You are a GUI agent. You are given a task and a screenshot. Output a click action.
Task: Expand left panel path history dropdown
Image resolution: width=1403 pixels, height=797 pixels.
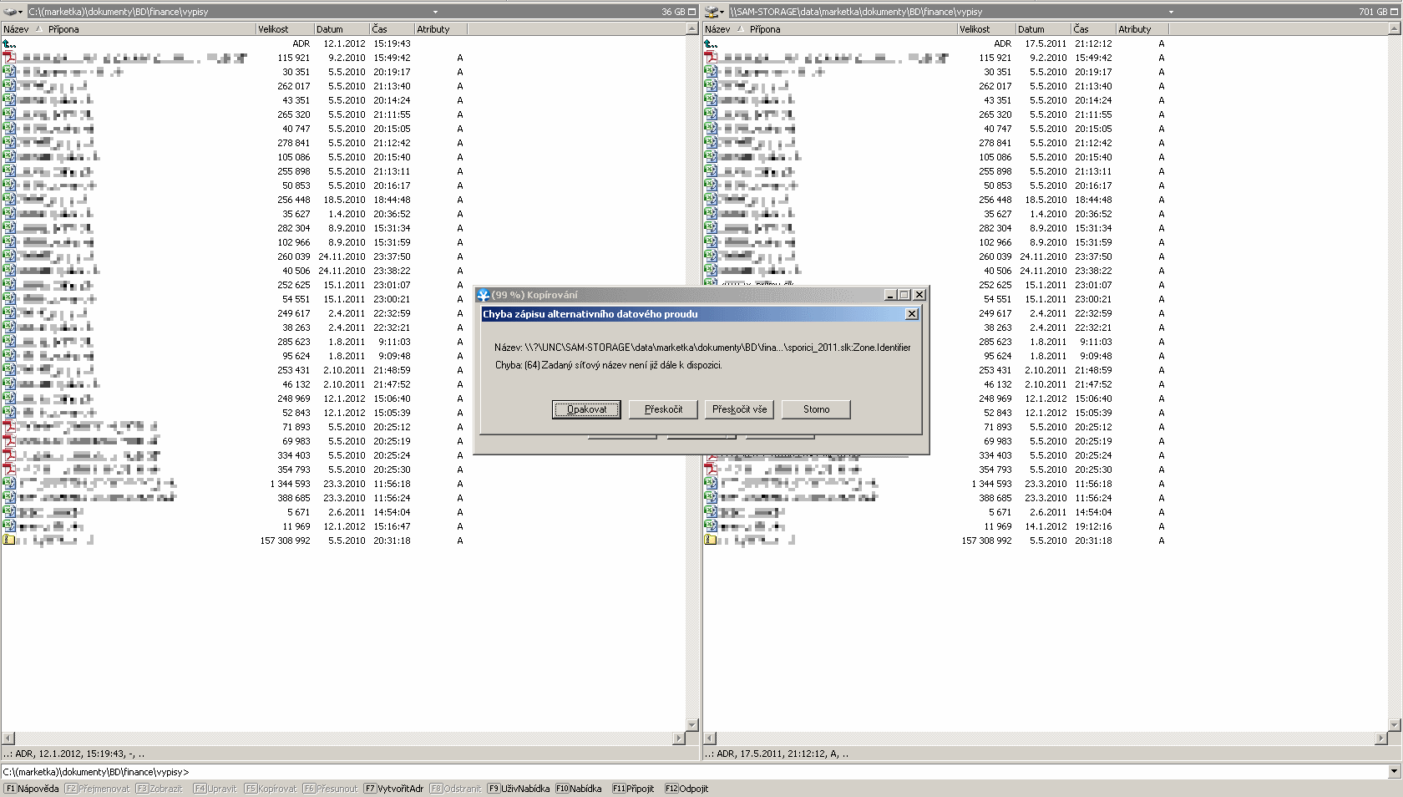pos(435,12)
